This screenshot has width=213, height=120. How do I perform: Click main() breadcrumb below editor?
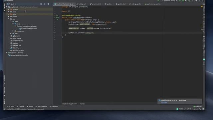click(x=82, y=104)
